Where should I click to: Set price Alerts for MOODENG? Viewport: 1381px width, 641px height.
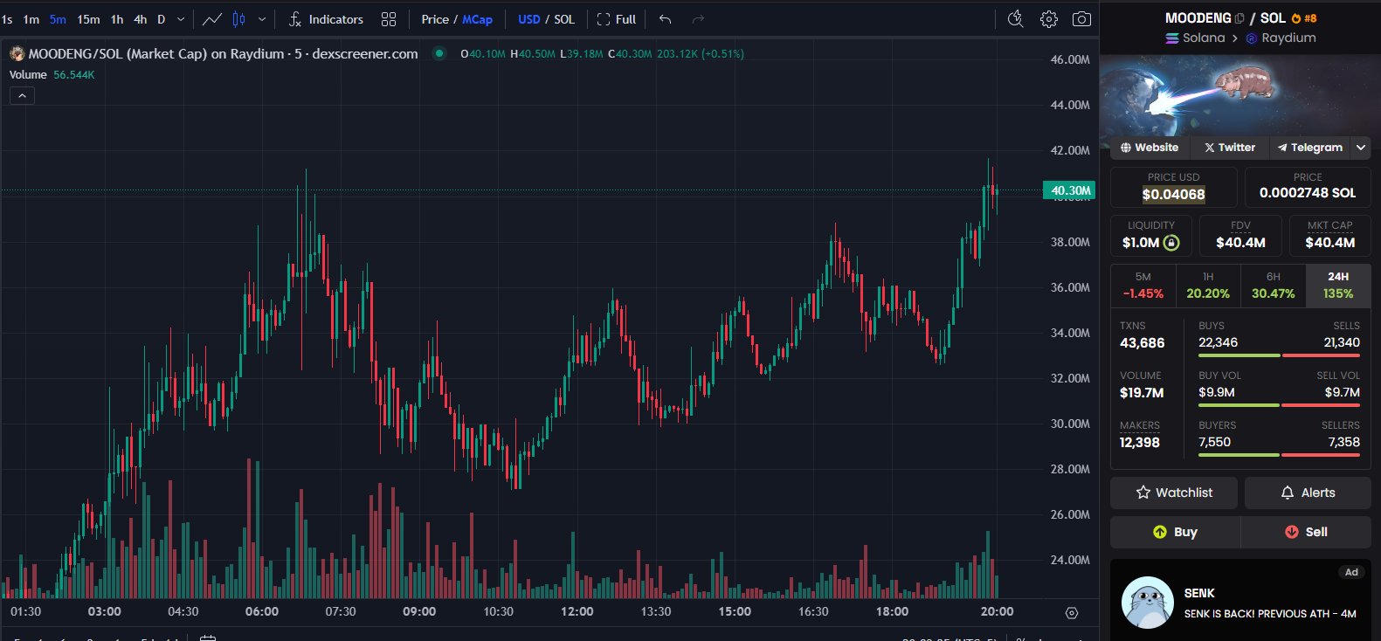pos(1308,493)
